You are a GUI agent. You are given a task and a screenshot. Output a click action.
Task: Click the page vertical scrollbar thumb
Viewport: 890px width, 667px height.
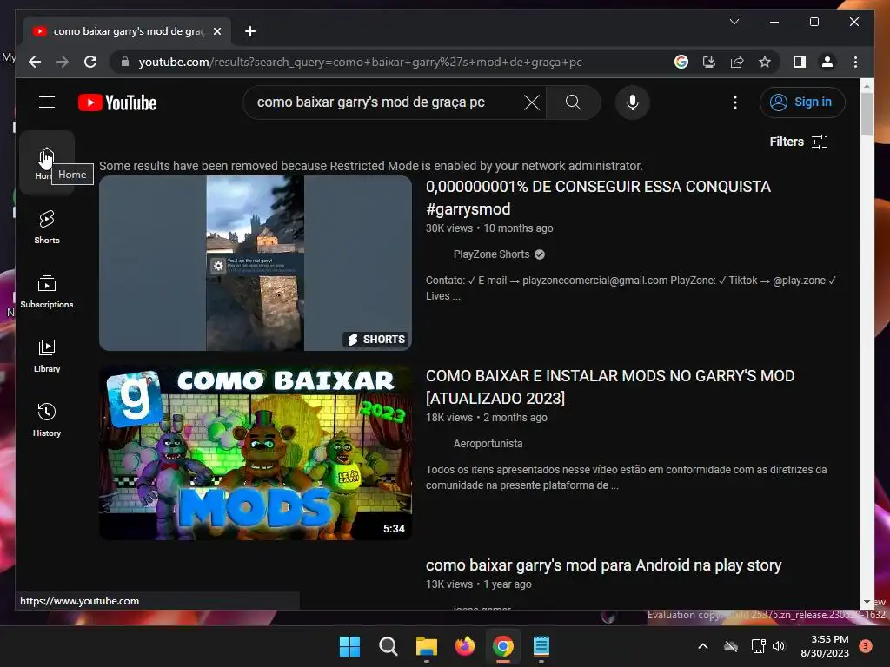[867, 114]
